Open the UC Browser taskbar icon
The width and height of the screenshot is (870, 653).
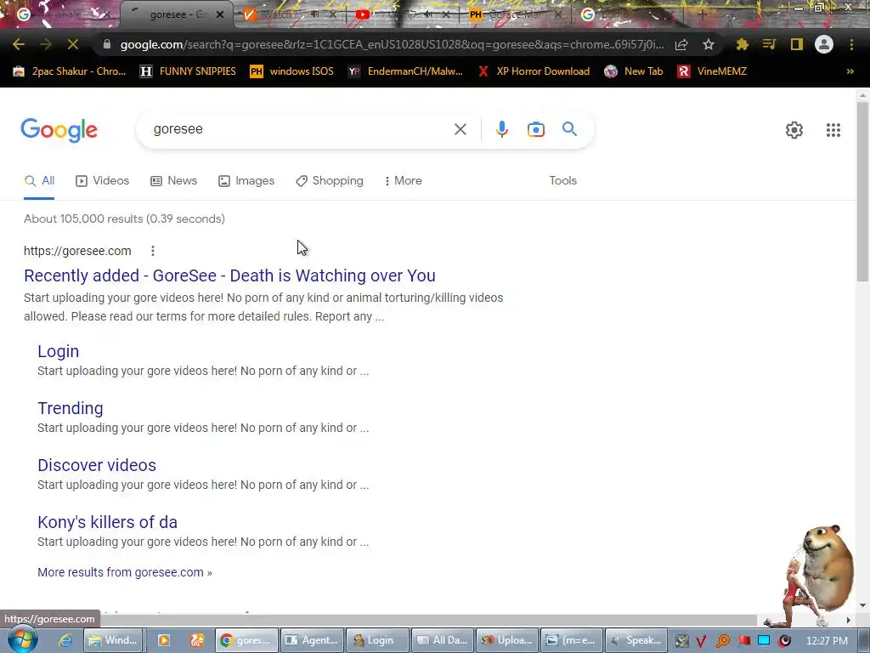(197, 640)
